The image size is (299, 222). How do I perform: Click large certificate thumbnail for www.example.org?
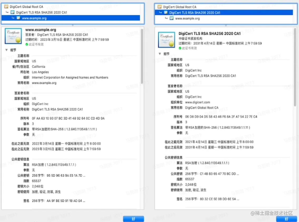click(13, 36)
